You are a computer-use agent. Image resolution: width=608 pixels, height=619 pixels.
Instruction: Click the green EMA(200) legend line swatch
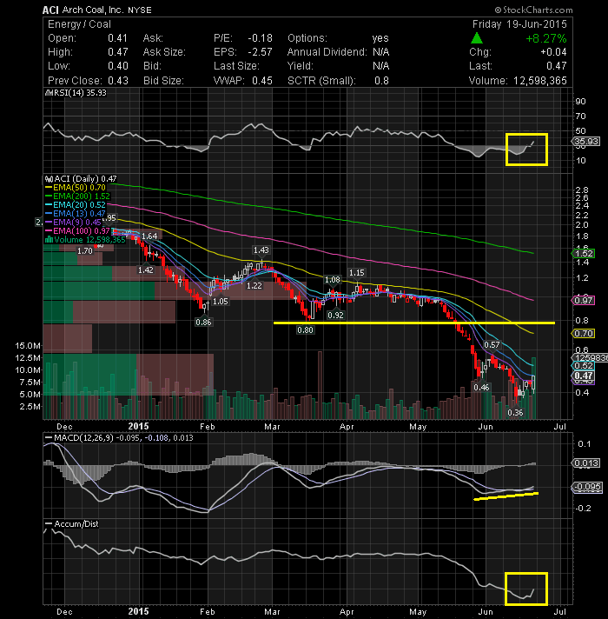click(x=49, y=196)
